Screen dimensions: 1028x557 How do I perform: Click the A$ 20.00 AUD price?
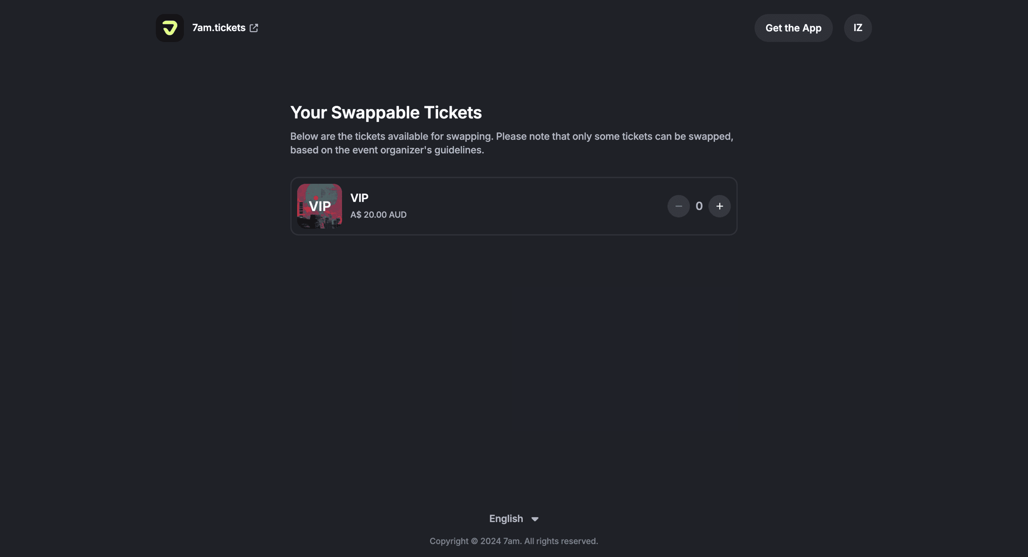pos(378,215)
